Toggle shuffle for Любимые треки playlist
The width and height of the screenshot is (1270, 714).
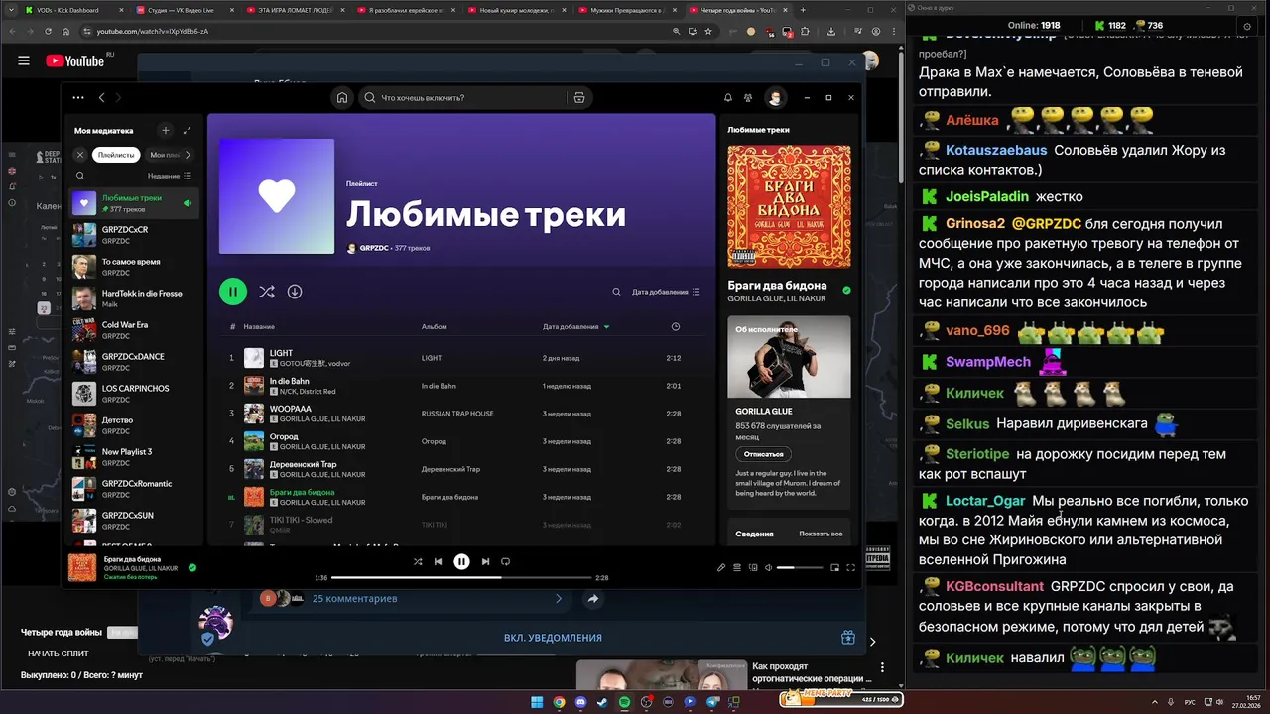pos(267,292)
